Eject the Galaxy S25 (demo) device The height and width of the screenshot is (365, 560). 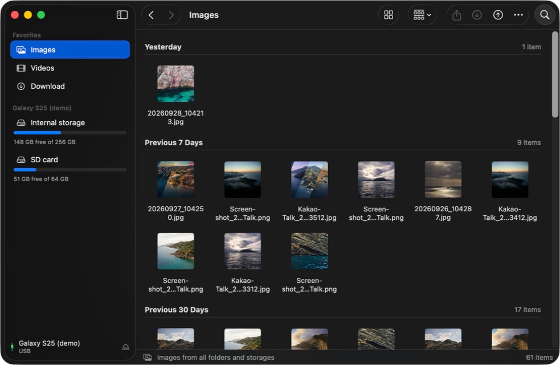[x=125, y=347]
